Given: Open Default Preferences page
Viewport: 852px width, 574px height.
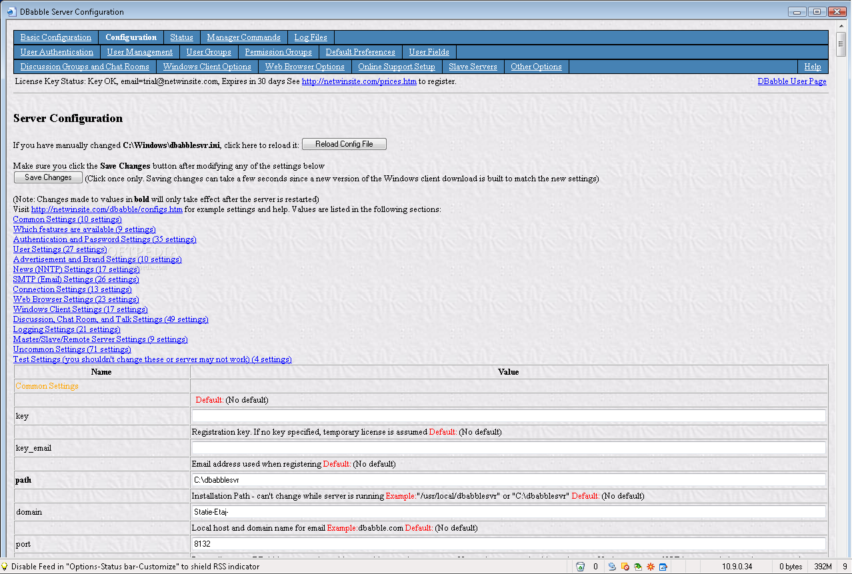Looking at the screenshot, I should pos(360,52).
